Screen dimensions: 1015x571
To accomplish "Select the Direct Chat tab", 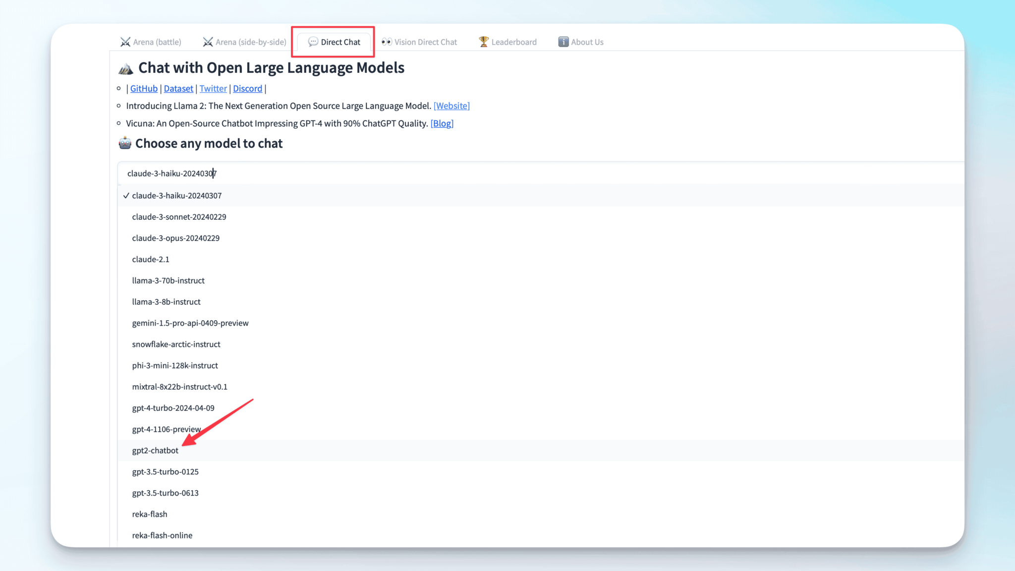I will tap(335, 42).
